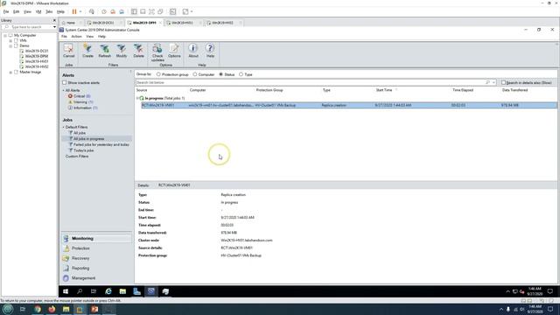This screenshot has height=315, width=560.
Task: Collapse Demo folder in Library
Action: 10,45
